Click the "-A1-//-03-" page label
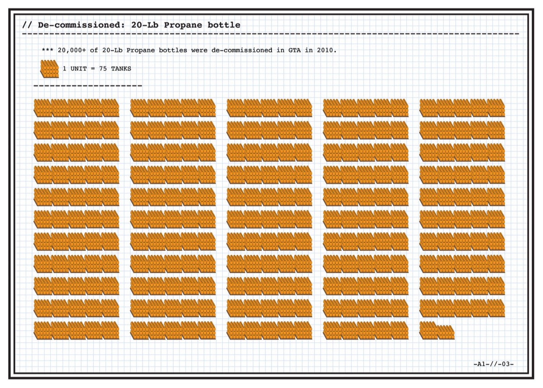 pyautogui.click(x=493, y=364)
